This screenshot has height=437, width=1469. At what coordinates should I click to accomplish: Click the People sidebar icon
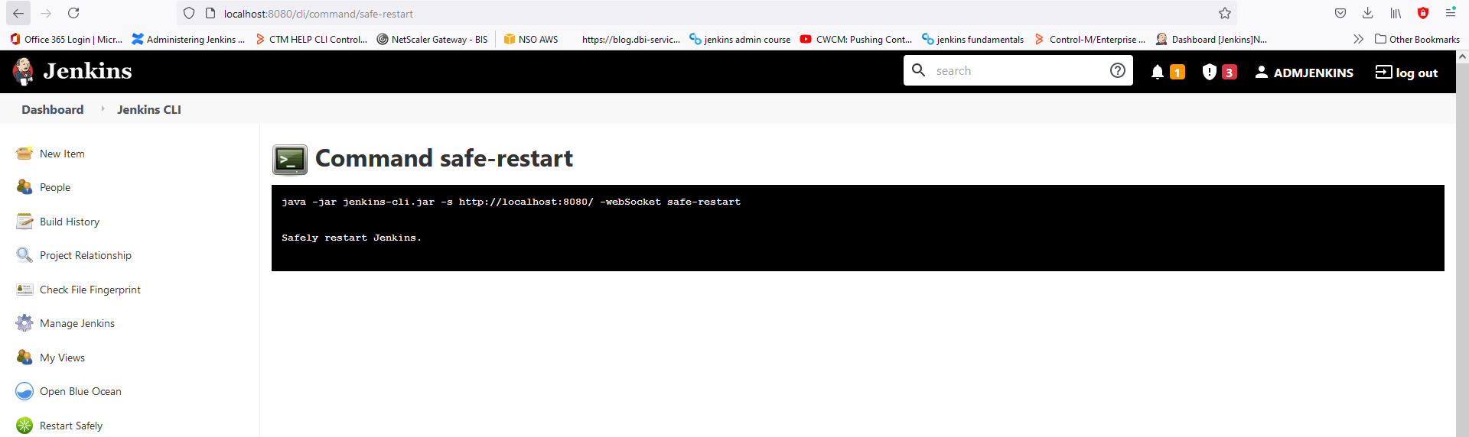pos(24,187)
